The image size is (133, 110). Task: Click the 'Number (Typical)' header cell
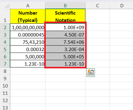(28, 16)
